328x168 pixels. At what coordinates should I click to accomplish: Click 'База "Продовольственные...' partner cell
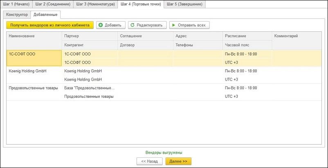(90, 88)
